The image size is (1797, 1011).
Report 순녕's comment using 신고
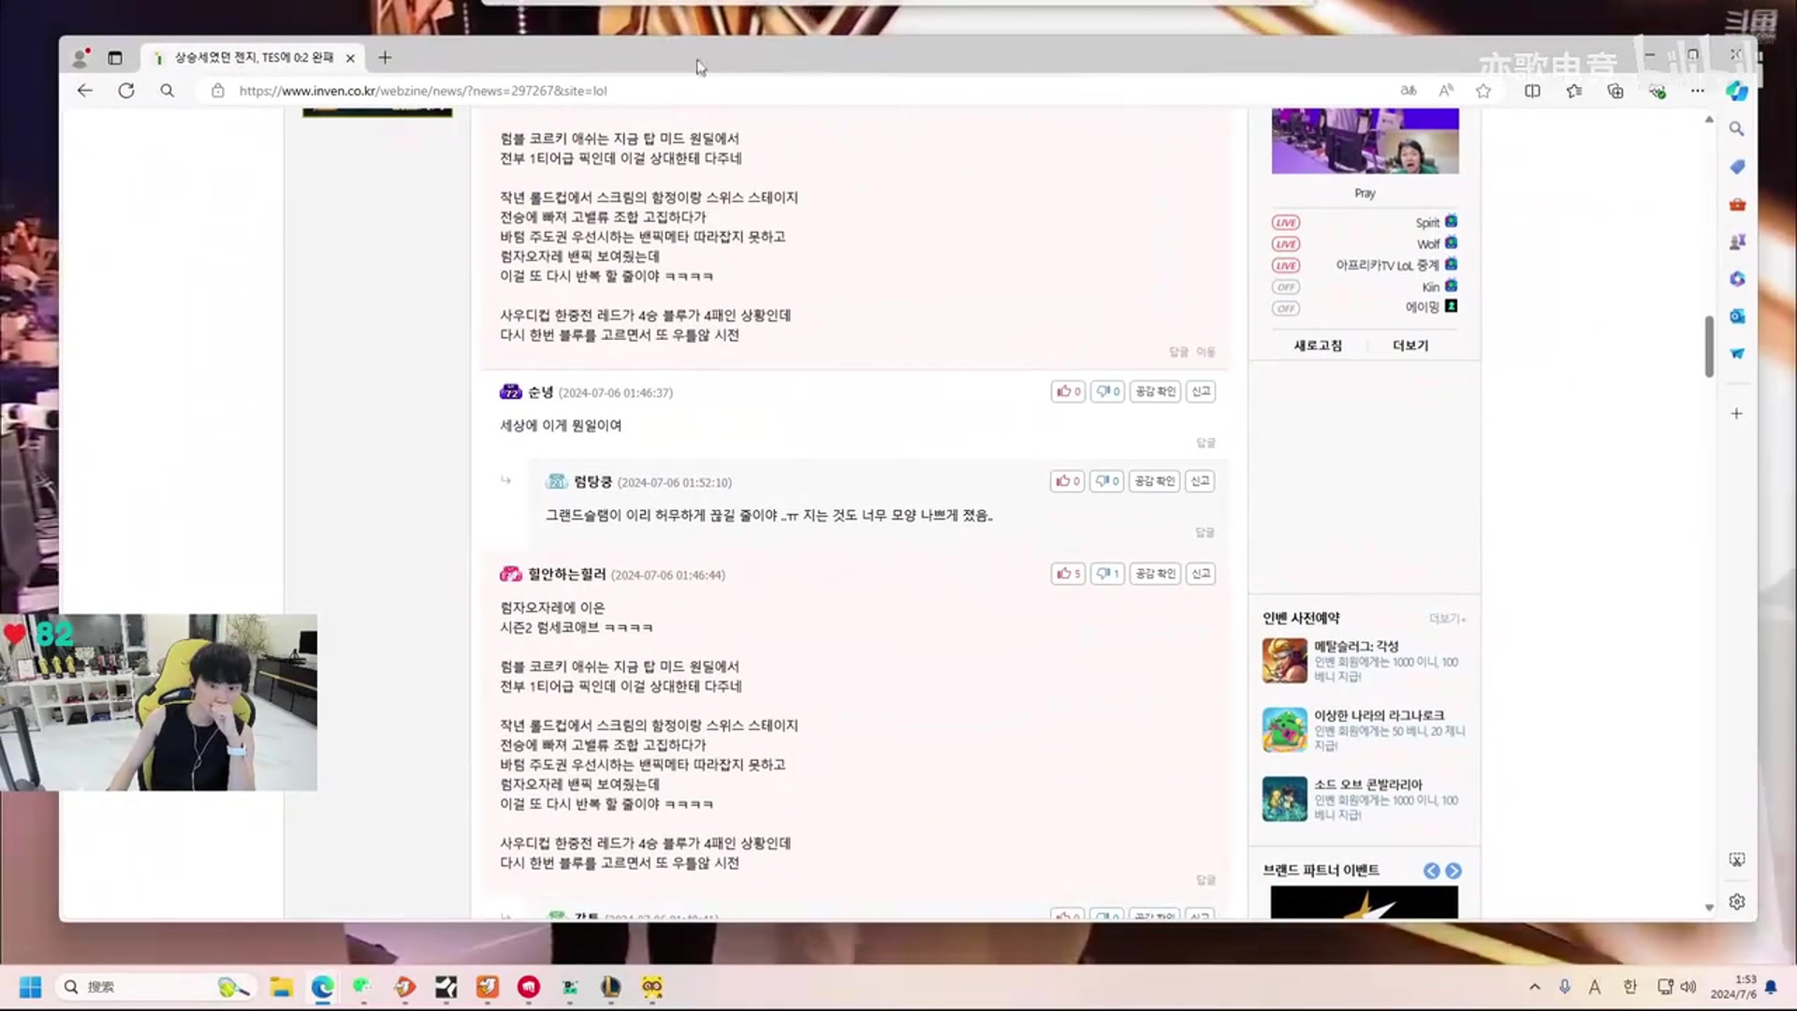(x=1201, y=391)
